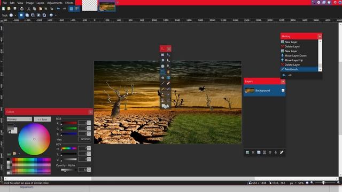Click the History panel undo arrow

(x=284, y=75)
